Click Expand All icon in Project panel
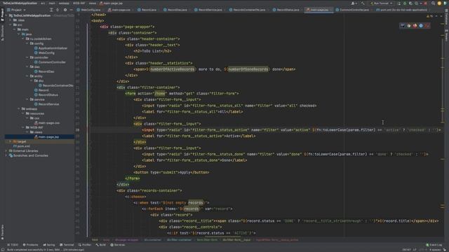This screenshot has width=449, height=252. (x=51, y=10)
